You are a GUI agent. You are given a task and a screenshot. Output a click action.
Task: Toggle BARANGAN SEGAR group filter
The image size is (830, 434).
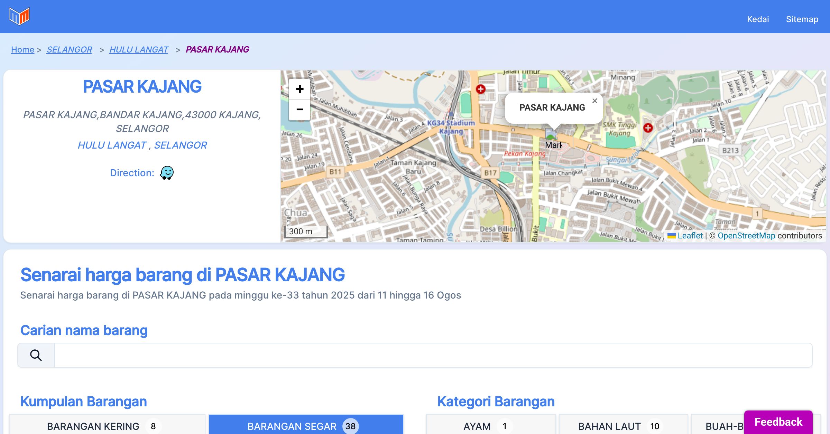tap(306, 426)
